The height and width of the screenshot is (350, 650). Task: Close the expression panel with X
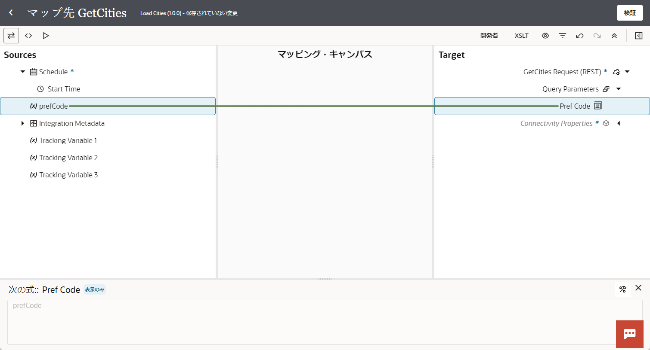[638, 288]
